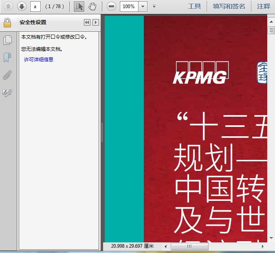
Task: Open the 许可详细信息 link
Action: click(39, 59)
